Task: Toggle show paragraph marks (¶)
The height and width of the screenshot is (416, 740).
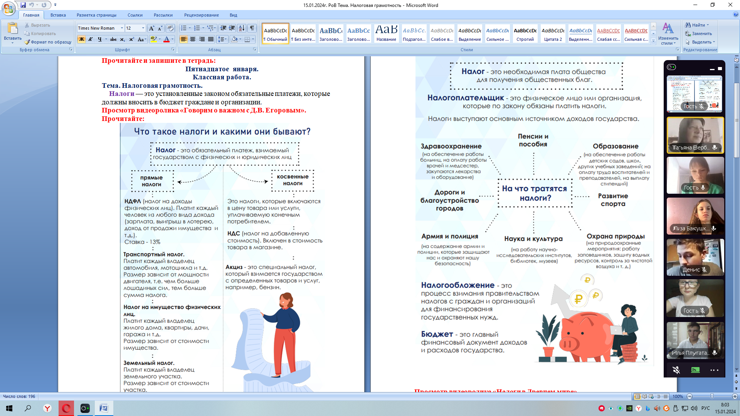Action: [x=252, y=28]
